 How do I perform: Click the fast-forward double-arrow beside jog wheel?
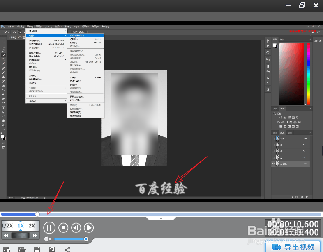[35, 235]
